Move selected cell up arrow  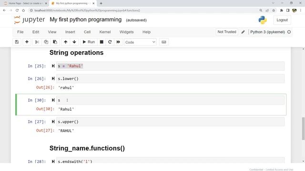[66, 42]
